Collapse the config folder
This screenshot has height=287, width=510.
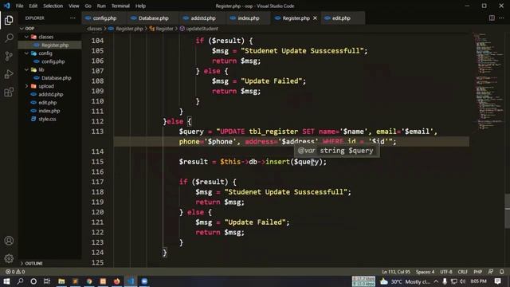point(26,53)
